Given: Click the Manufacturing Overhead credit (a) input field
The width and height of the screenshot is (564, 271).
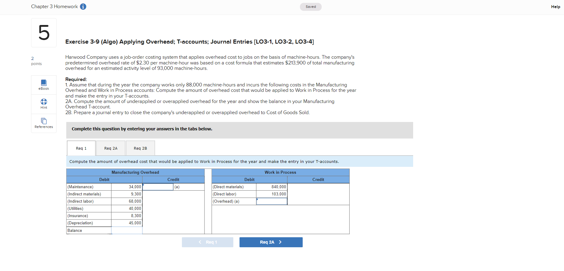Looking at the screenshot, I should [158, 187].
